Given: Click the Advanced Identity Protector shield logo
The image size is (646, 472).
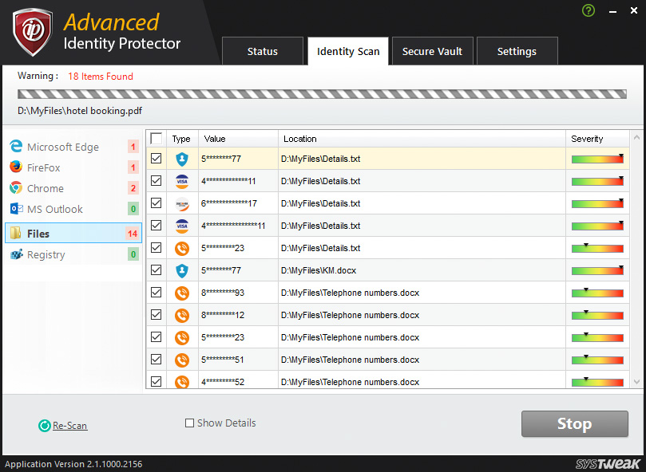Looking at the screenshot, I should tap(33, 32).
